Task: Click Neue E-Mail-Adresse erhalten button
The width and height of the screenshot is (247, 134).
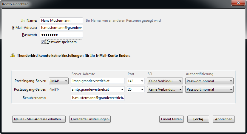Action: [x=39, y=119]
